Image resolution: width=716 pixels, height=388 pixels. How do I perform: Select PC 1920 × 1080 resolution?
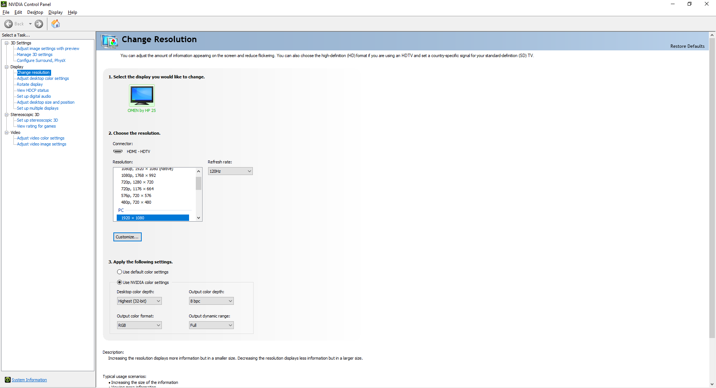click(153, 218)
